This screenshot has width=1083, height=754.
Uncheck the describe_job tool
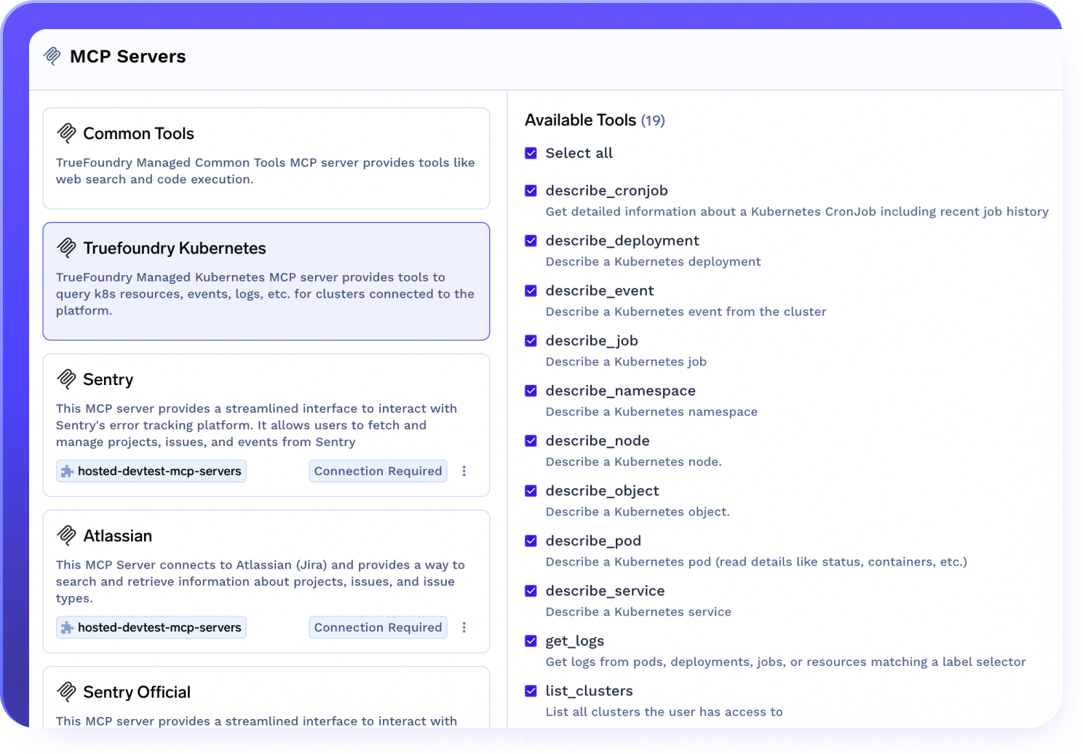point(531,341)
